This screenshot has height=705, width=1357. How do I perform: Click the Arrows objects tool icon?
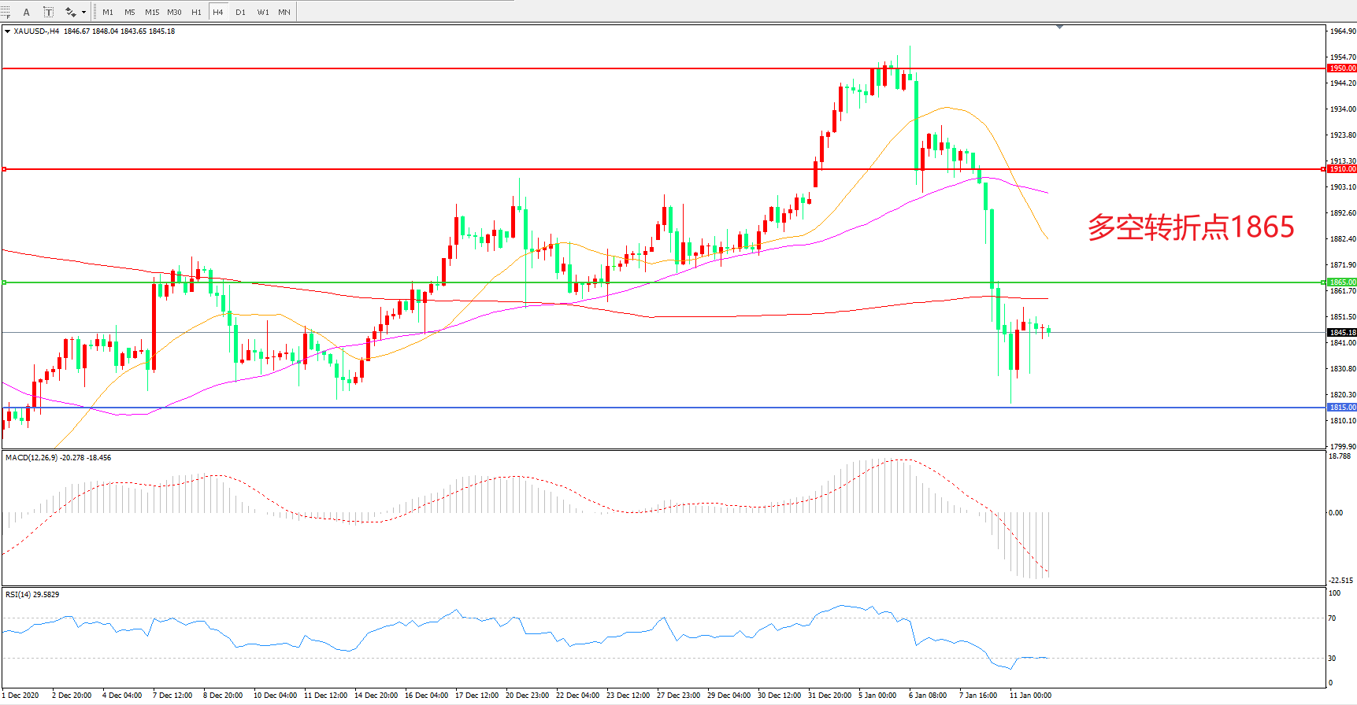tap(70, 12)
